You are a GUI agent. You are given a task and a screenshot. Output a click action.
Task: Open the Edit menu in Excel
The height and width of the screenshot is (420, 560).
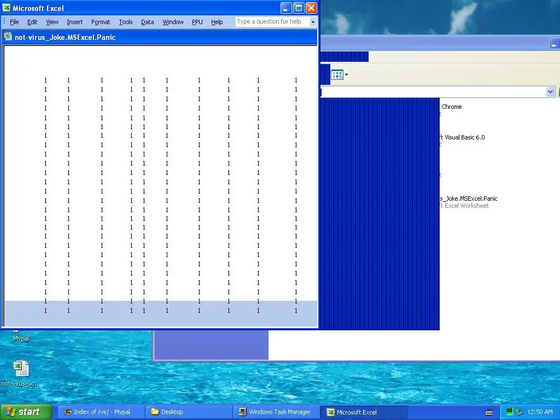(x=32, y=22)
